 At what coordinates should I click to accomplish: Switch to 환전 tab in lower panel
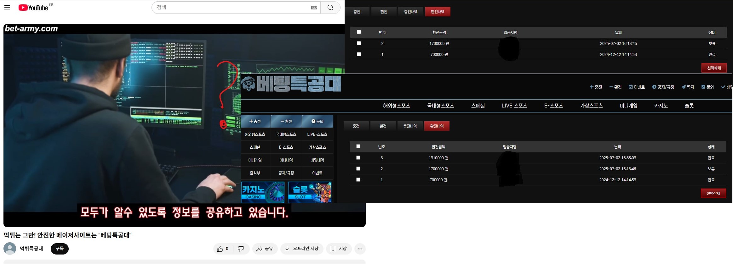[x=383, y=126]
